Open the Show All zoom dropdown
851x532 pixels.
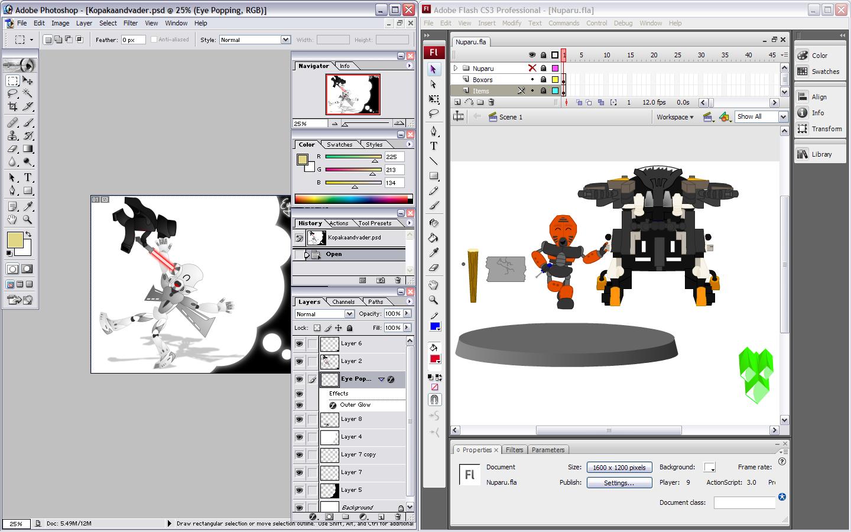coord(783,117)
